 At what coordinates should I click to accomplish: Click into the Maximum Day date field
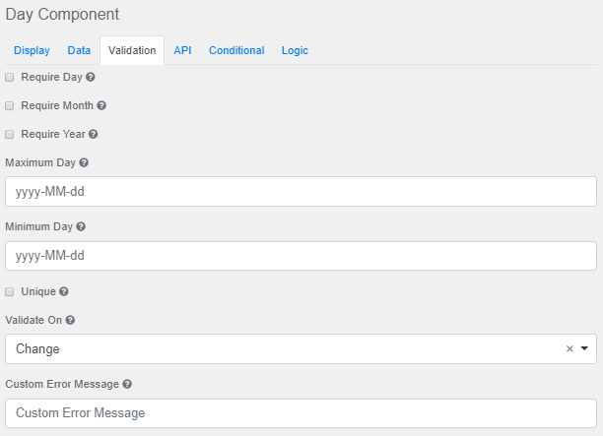[301, 192]
